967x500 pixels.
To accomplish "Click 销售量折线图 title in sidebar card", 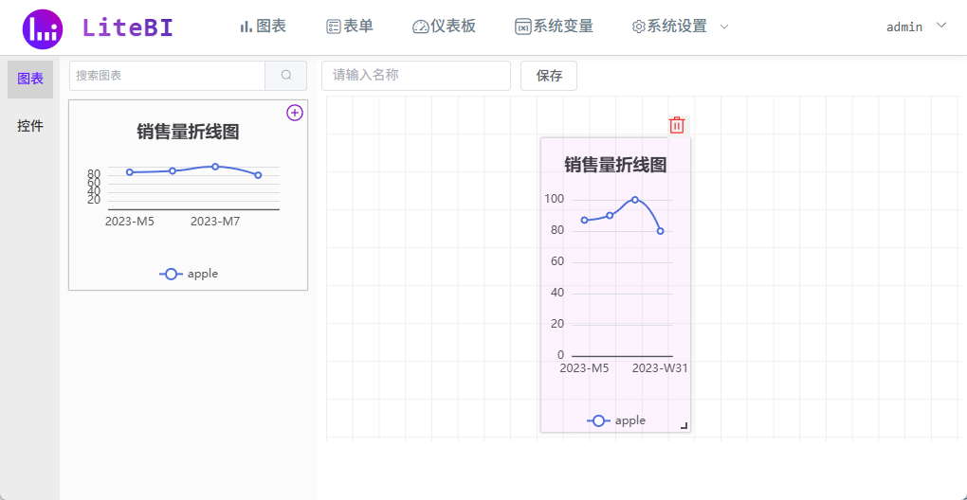I will coord(188,132).
